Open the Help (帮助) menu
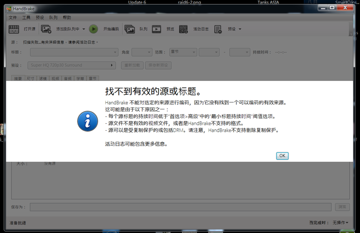This screenshot has height=233, width=360. pos(67,17)
